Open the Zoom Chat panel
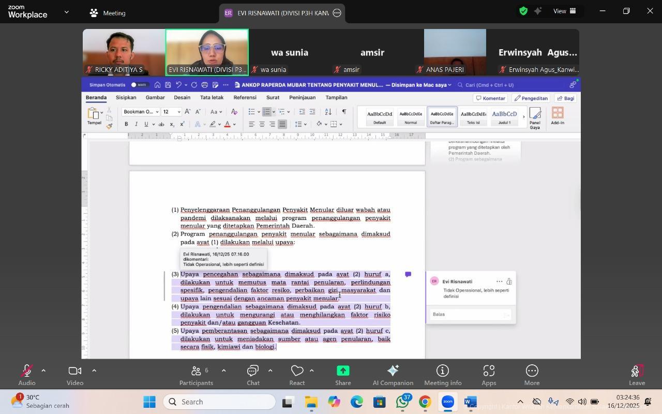 (252, 375)
